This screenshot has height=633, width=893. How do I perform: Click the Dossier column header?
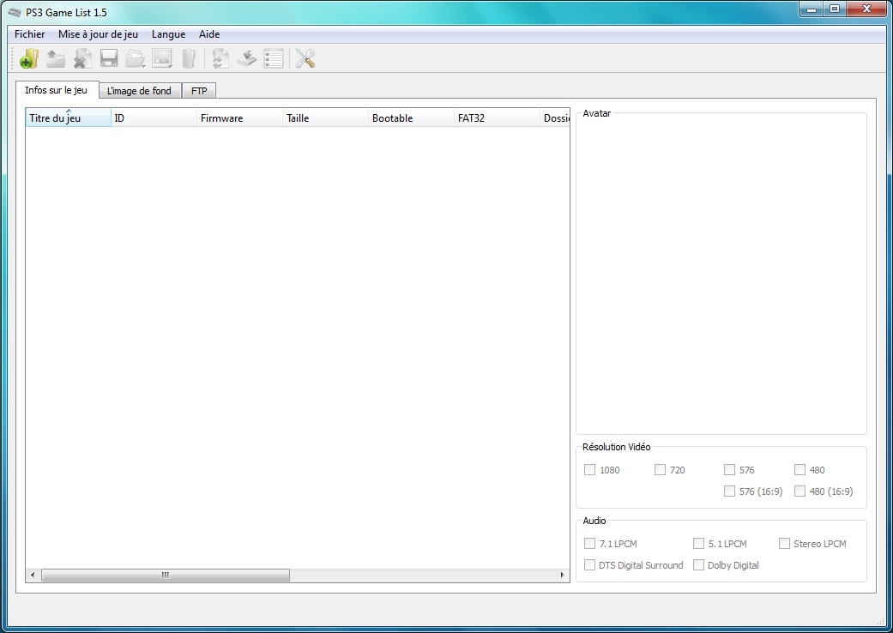point(555,118)
